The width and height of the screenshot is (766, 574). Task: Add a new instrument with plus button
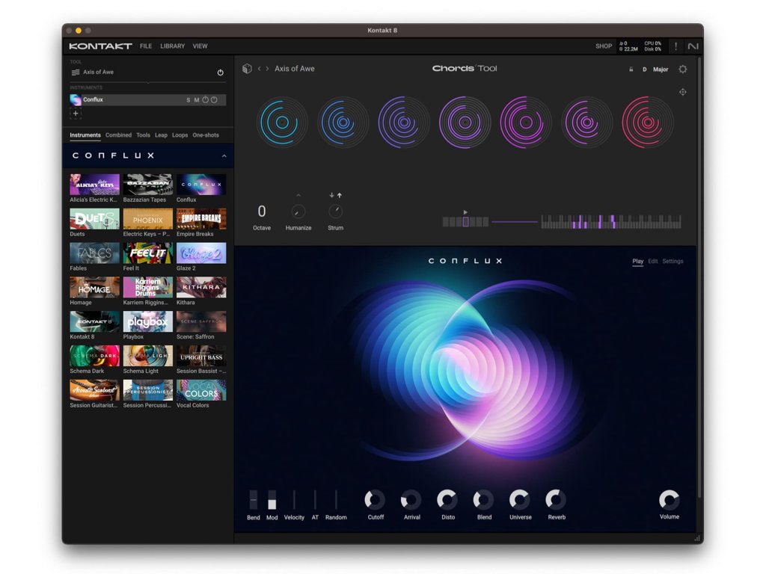76,114
